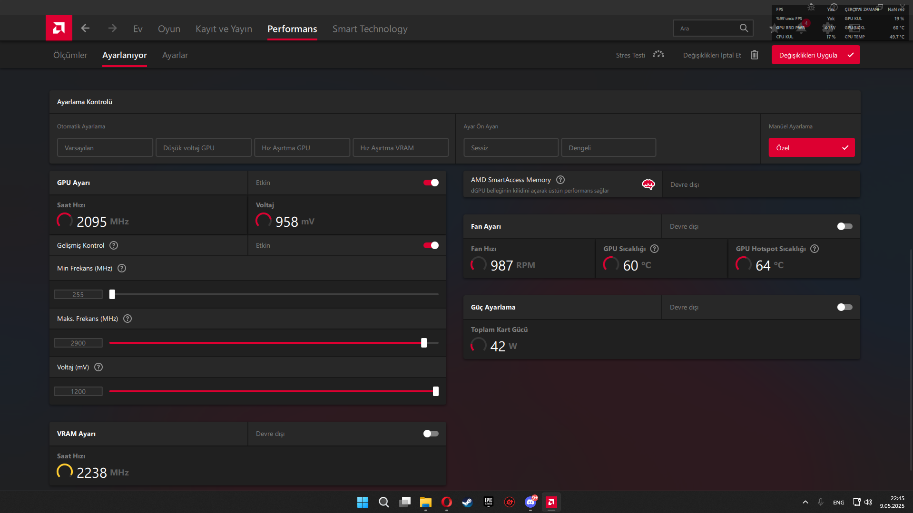Screen dimensions: 913x513
Task: Apply changes with Değişiklikleri Uygula
Action: coord(815,55)
